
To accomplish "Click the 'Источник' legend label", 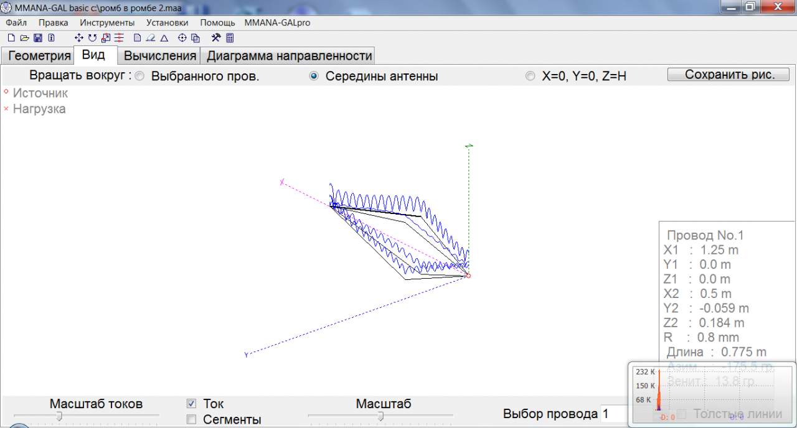I will coord(40,93).
